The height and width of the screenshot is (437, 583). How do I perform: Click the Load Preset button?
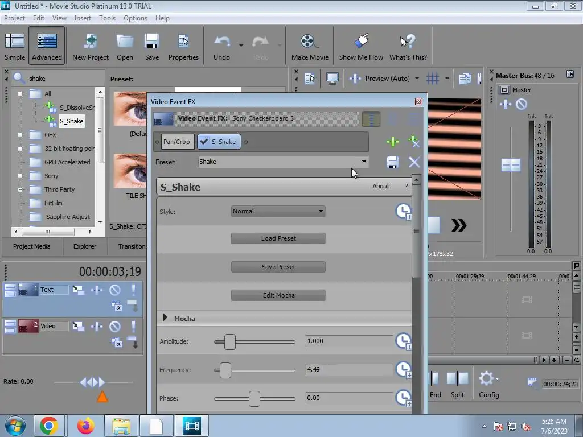(278, 238)
